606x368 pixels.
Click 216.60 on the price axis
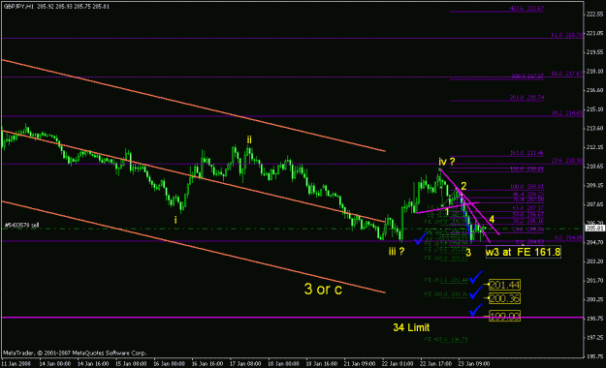click(x=595, y=90)
